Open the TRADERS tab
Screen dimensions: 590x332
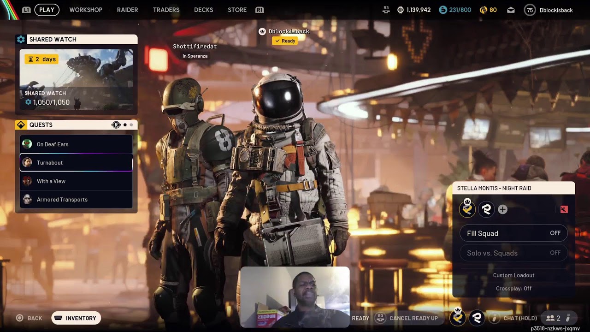point(166,10)
